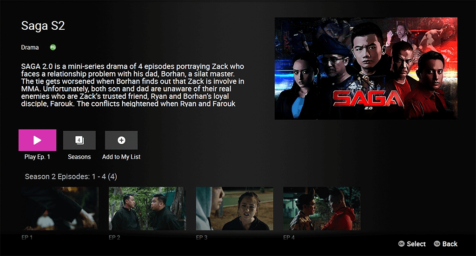Open the EP 1 episode thumbnail
This screenshot has height=256, width=476.
tap(60, 208)
